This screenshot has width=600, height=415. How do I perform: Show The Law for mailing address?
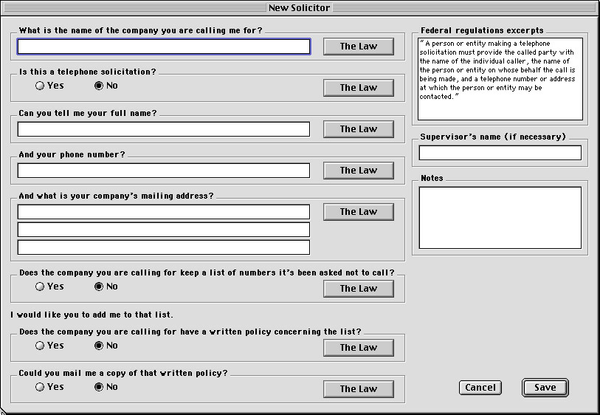(358, 212)
